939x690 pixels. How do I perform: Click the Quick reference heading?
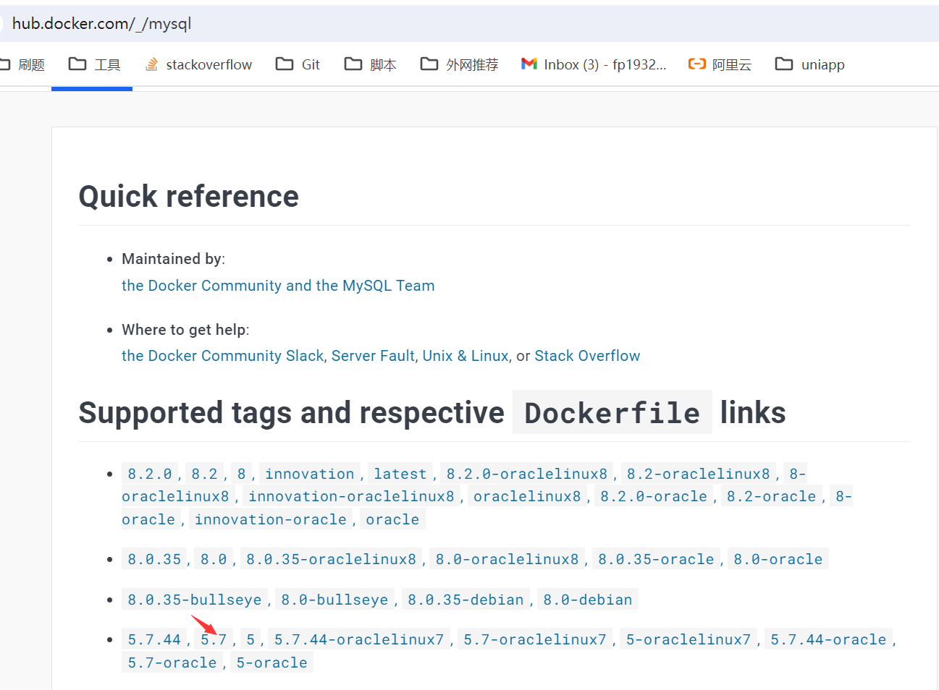pyautogui.click(x=189, y=197)
